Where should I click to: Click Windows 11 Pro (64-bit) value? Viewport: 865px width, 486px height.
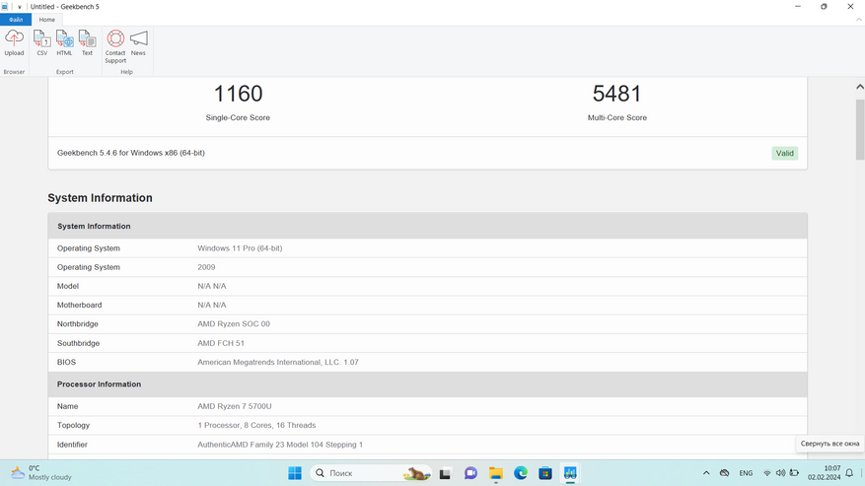(x=240, y=248)
